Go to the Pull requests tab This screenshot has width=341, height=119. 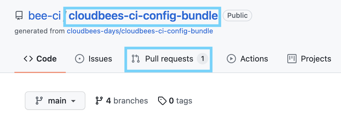pyautogui.click(x=169, y=59)
